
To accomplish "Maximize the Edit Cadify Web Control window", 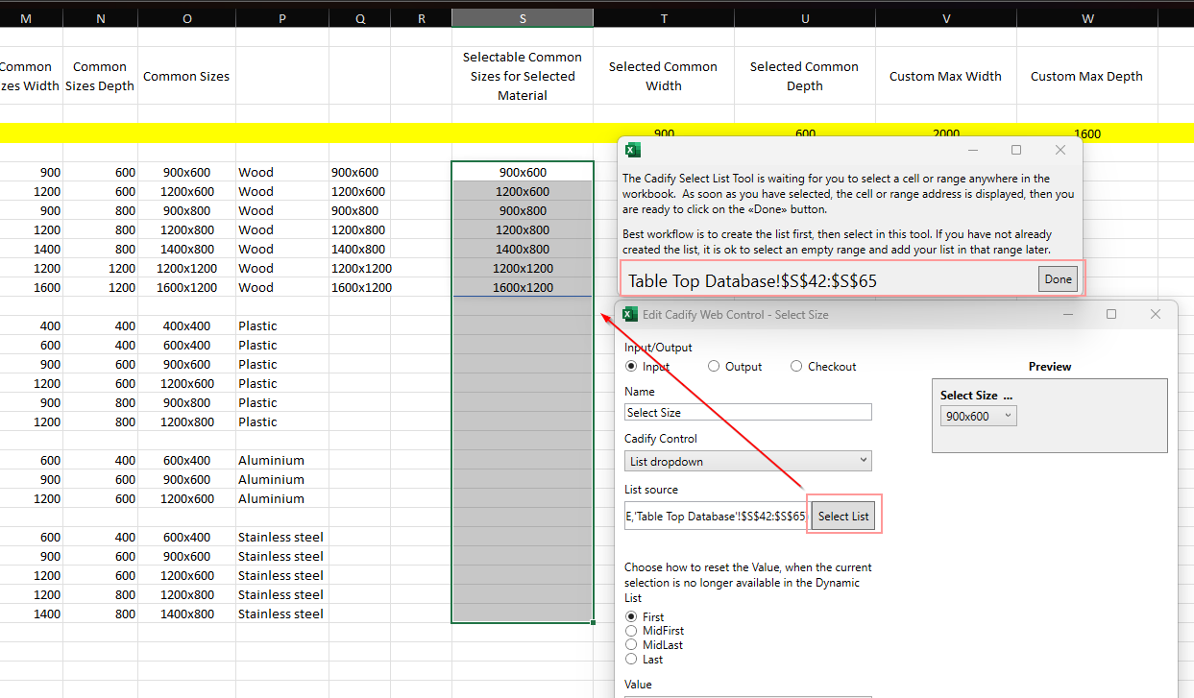I will click(x=1111, y=314).
